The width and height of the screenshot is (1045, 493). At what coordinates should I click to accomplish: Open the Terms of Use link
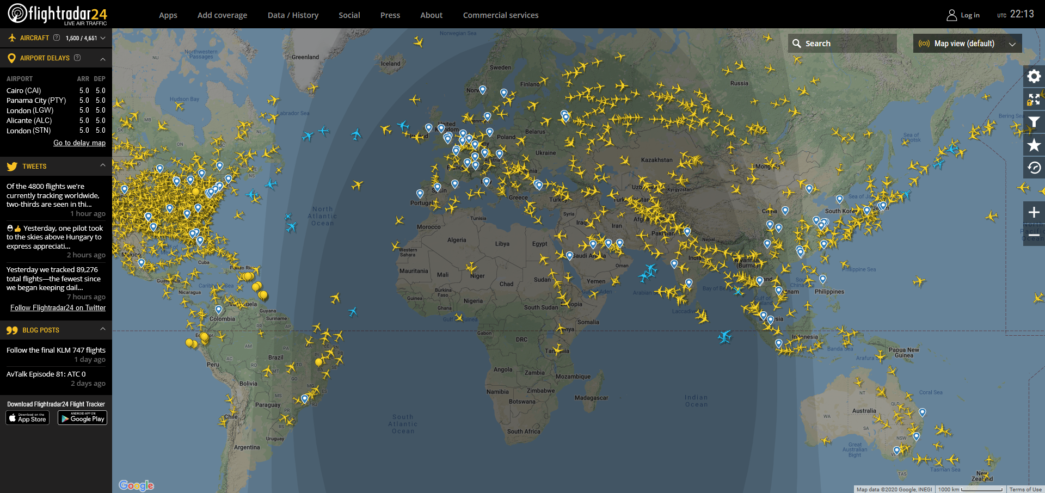pos(1025,489)
